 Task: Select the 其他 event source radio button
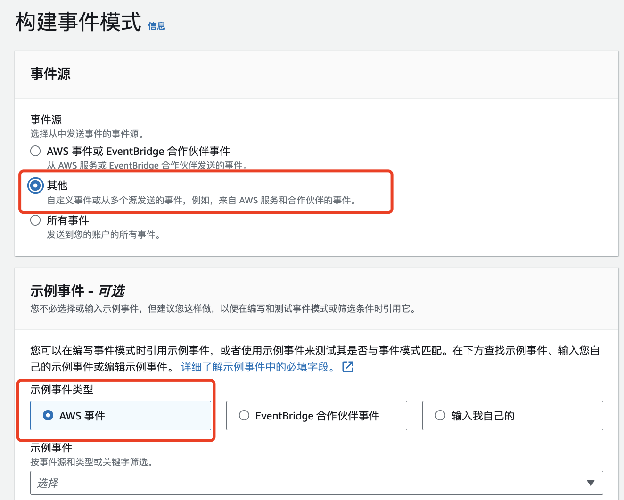tap(35, 185)
